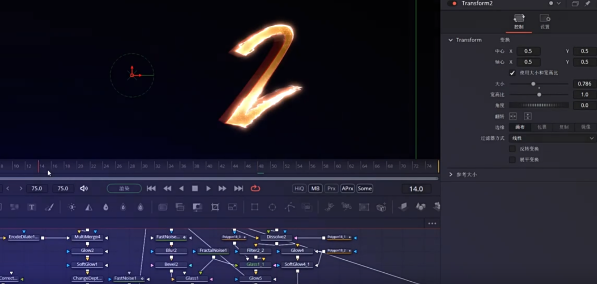Expand the 参考大小 section
The height and width of the screenshot is (284, 597).
click(x=451, y=175)
